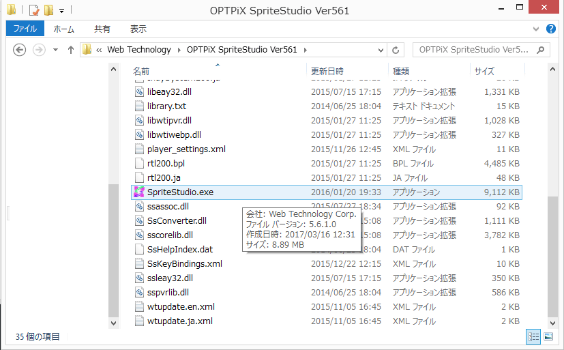The width and height of the screenshot is (564, 350).
Task: Open the ホーム ribbon tab
Action: pos(63,29)
